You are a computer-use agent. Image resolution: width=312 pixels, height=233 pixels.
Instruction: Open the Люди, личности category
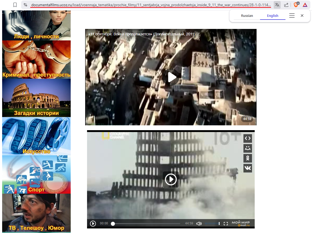(36, 25)
